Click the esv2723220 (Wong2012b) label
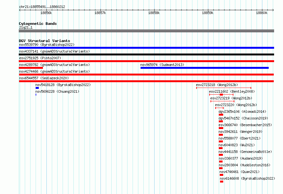 [x=236, y=105]
